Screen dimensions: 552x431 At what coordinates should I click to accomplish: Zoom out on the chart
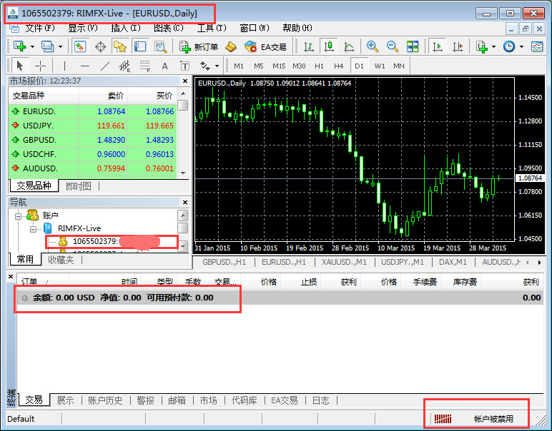(x=392, y=46)
